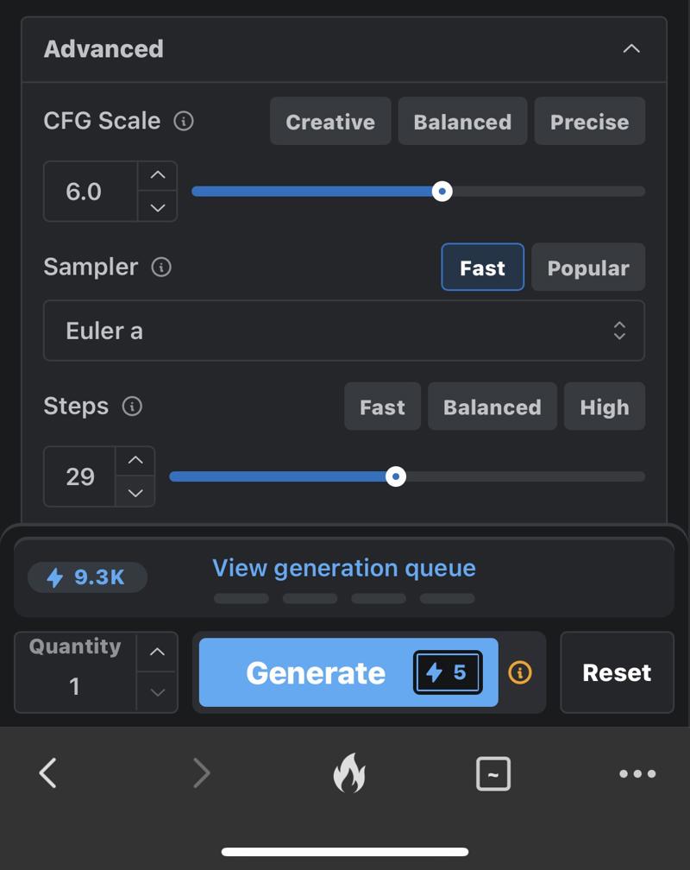Choose High steps preset
This screenshot has height=870, width=690.
pos(605,407)
